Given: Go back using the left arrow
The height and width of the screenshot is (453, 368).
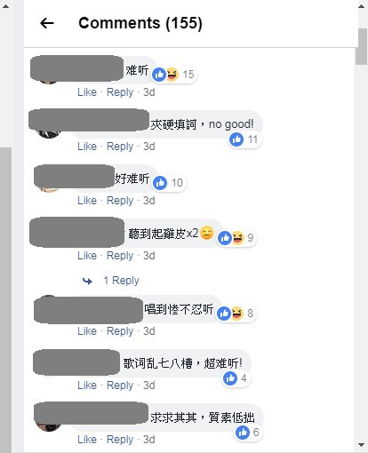Looking at the screenshot, I should [x=47, y=23].
